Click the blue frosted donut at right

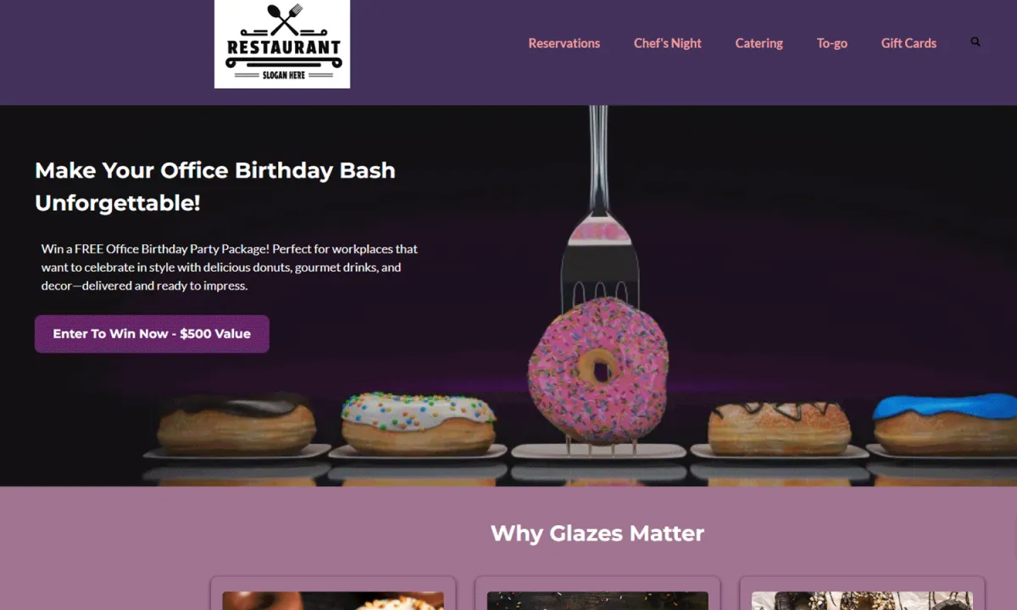click(945, 424)
